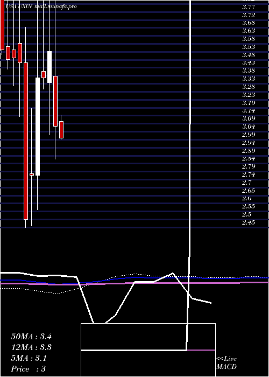Pick the 2.79 axis value
Image resolution: width=269 pixels, height=377 pixels.
[249, 166]
